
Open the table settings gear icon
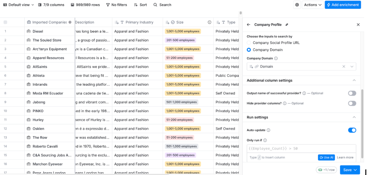297,5
